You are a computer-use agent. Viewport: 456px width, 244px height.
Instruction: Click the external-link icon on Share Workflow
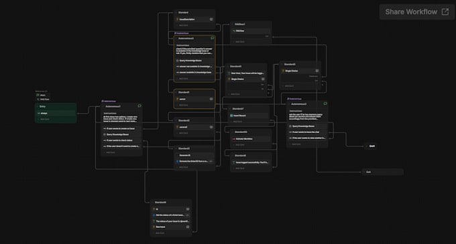tap(445, 12)
